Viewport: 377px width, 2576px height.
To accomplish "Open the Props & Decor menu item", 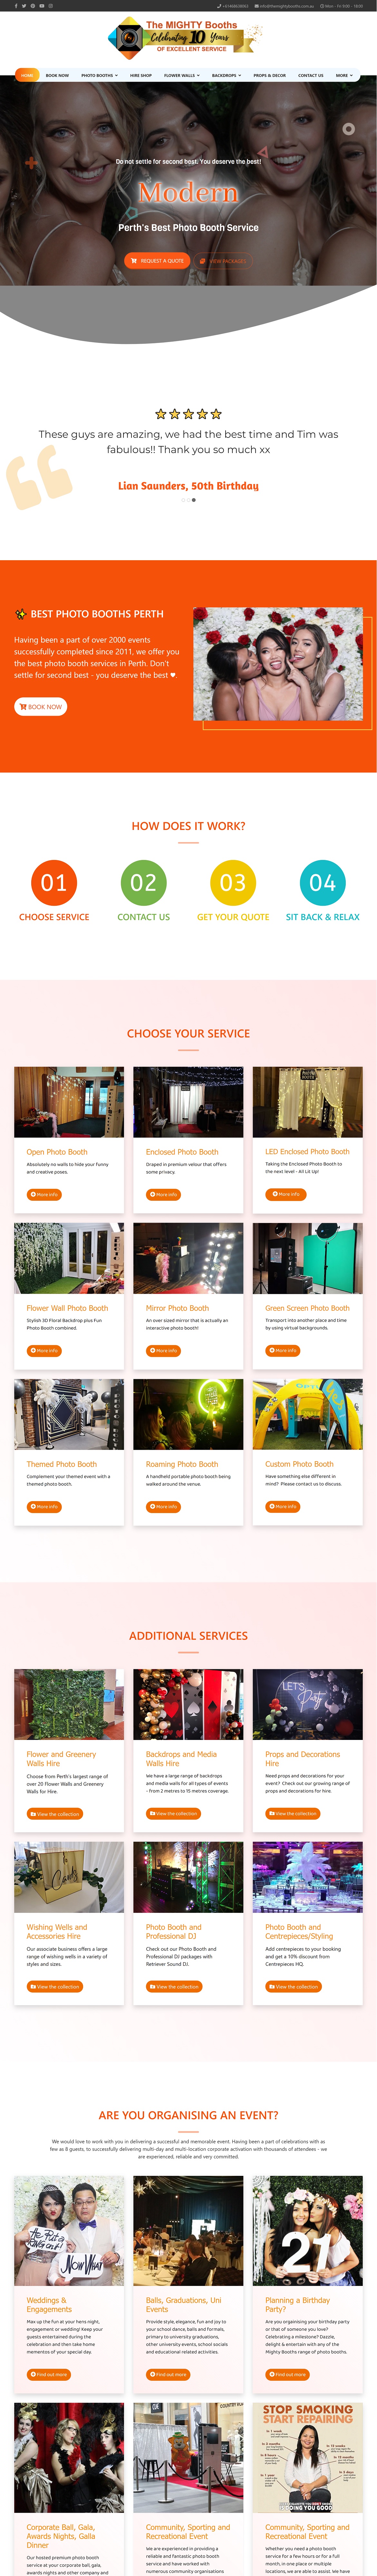I will point(269,75).
